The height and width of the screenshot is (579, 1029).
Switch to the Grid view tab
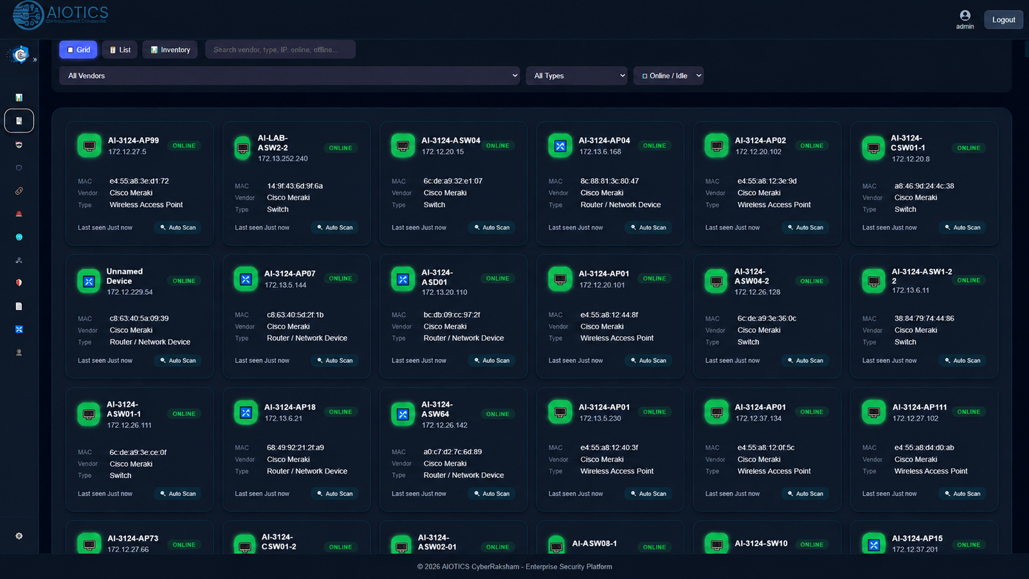click(78, 50)
